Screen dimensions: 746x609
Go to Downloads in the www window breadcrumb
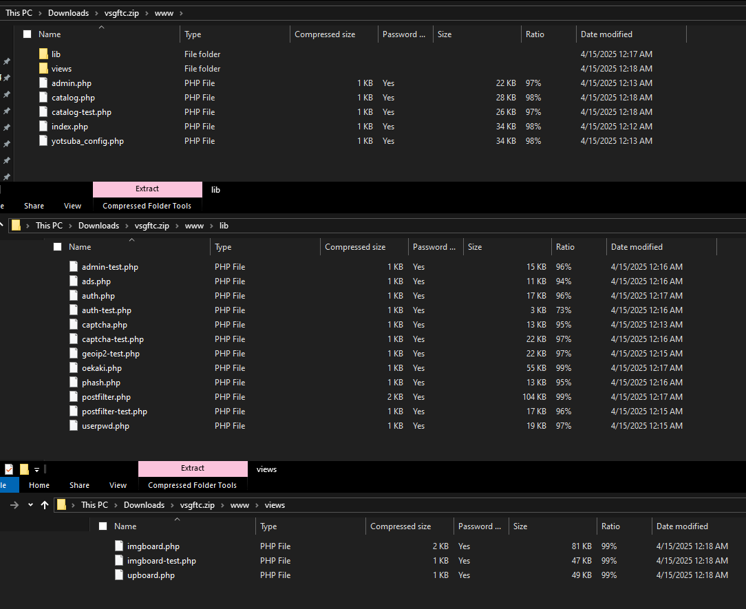[x=69, y=13]
